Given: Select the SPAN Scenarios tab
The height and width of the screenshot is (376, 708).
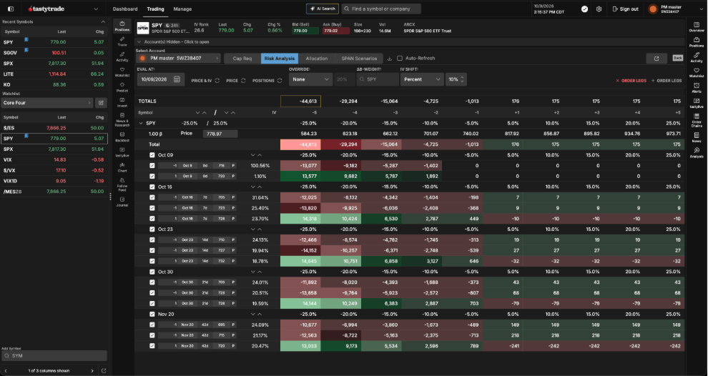Looking at the screenshot, I should point(359,59).
